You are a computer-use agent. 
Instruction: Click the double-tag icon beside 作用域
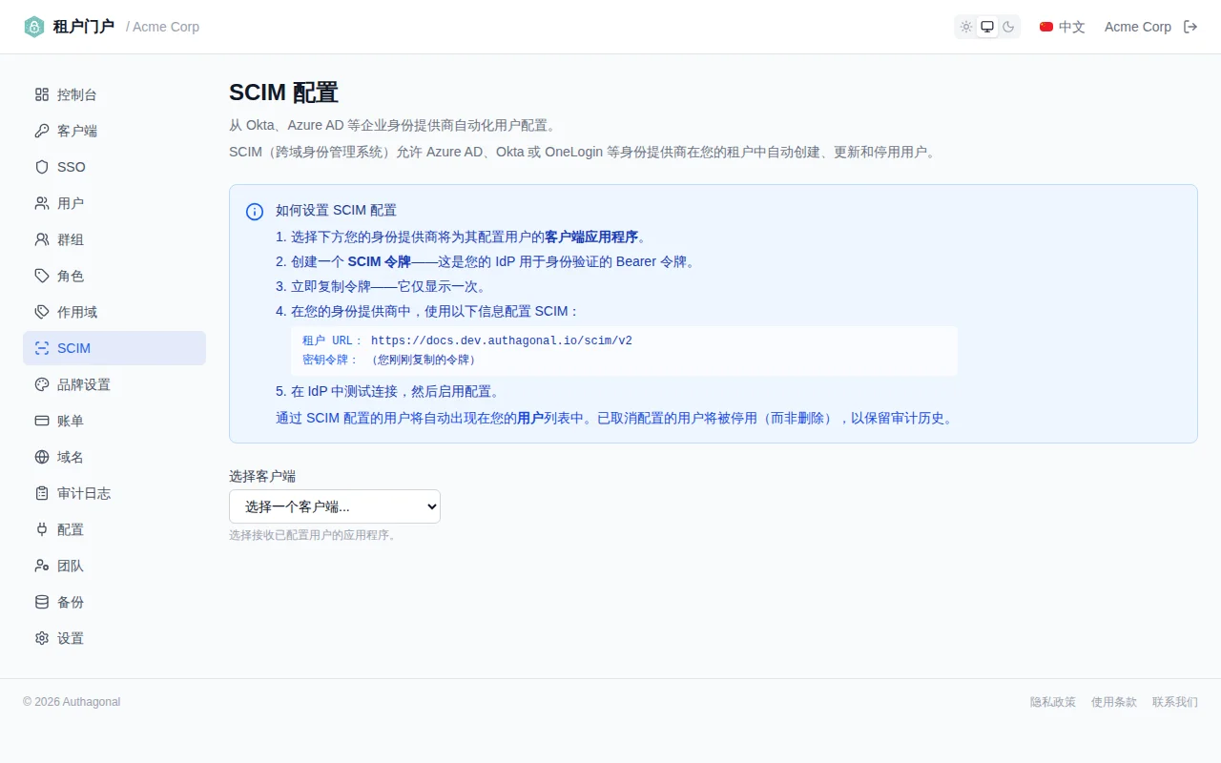point(42,312)
